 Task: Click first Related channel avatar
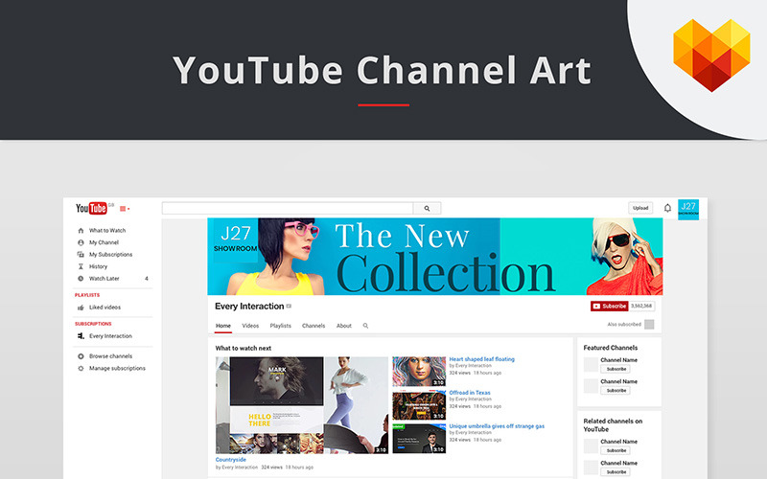tap(591, 446)
